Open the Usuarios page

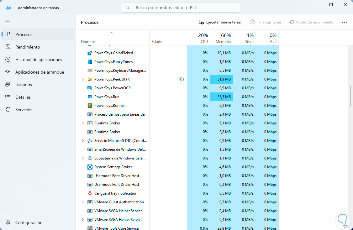(x=38, y=84)
